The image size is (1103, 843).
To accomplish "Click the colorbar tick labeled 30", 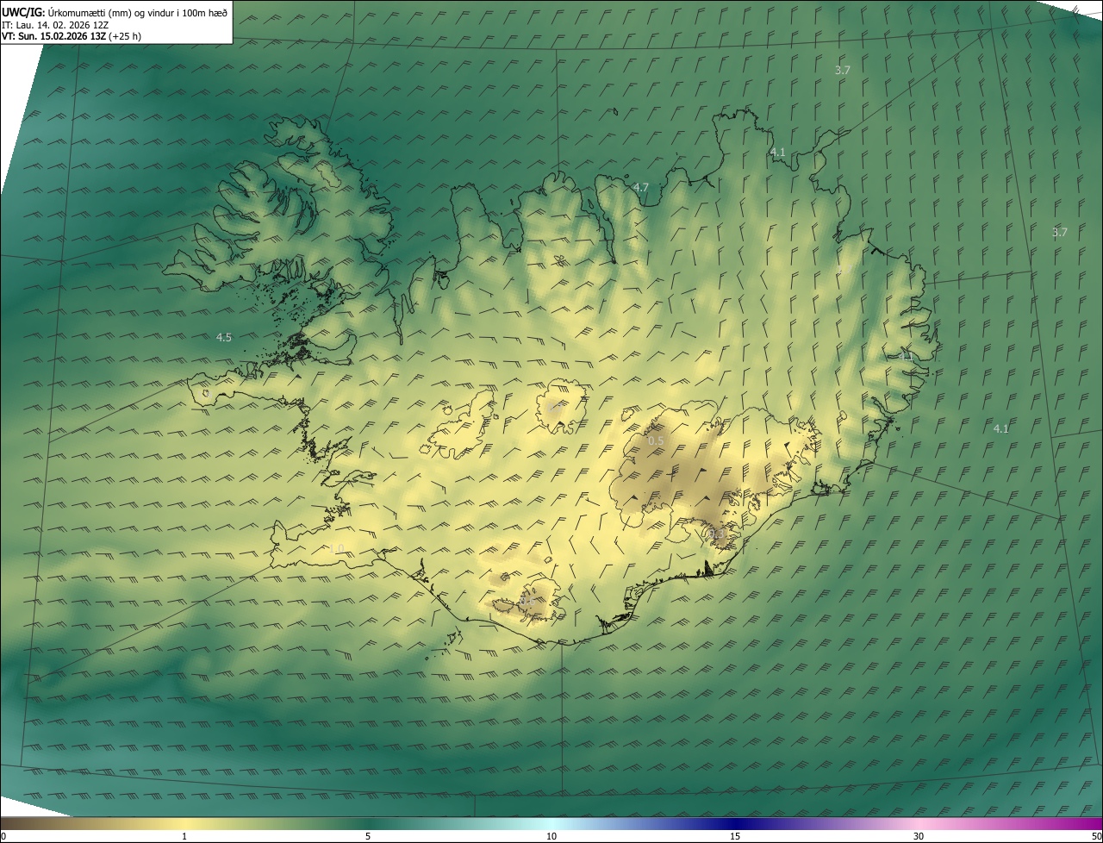I will (919, 836).
